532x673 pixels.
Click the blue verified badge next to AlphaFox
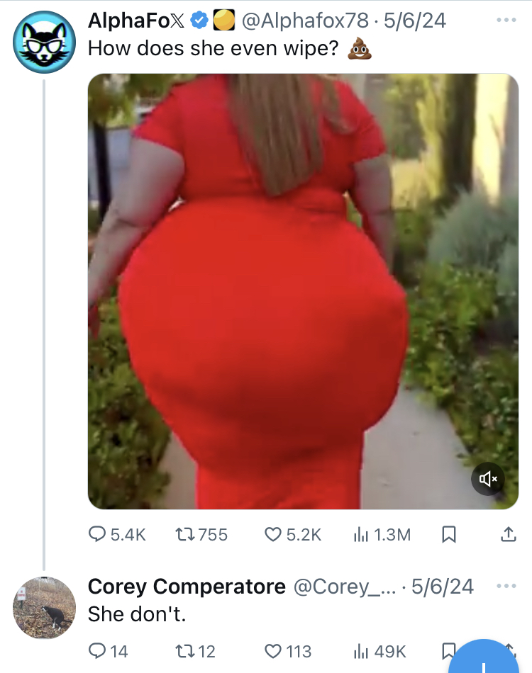(199, 20)
